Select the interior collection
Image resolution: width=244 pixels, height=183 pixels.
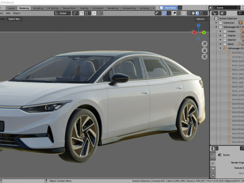pos(231,36)
